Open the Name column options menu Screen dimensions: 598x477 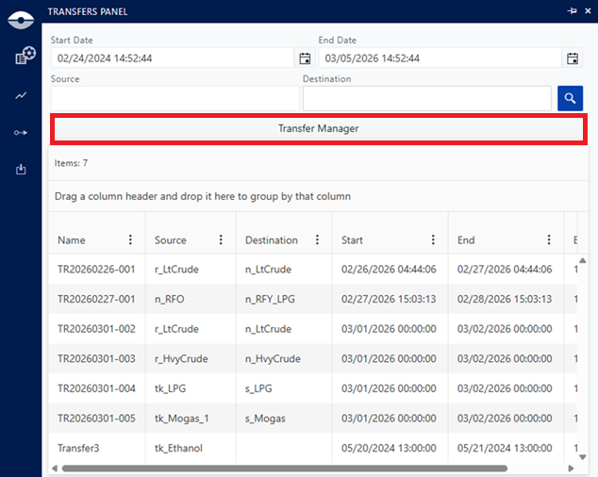(x=130, y=239)
